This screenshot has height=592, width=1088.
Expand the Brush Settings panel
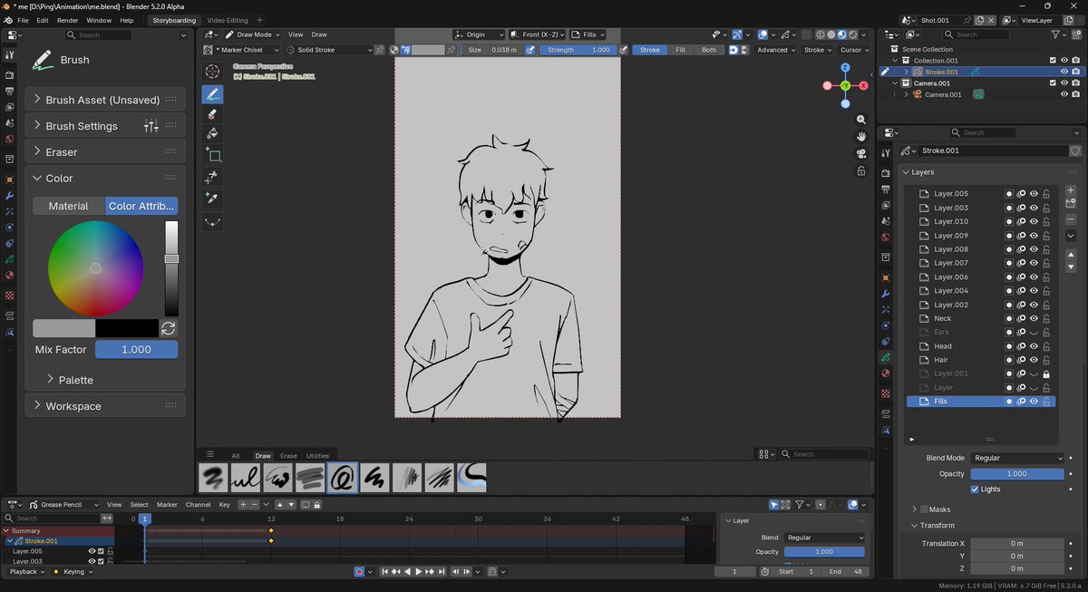tap(106, 126)
